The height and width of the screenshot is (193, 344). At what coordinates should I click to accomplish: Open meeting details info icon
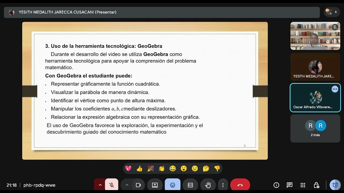(x=276, y=185)
